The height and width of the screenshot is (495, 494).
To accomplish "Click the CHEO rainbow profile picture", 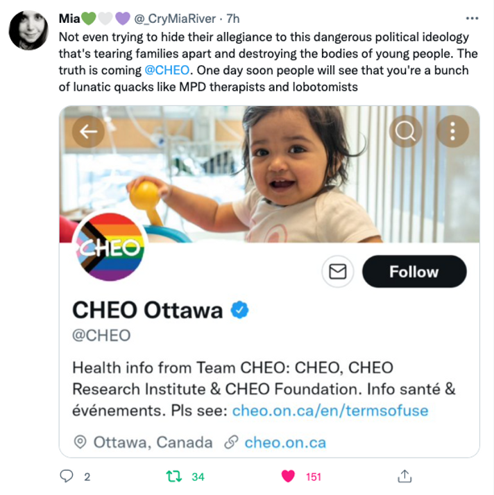I will coord(109,248).
